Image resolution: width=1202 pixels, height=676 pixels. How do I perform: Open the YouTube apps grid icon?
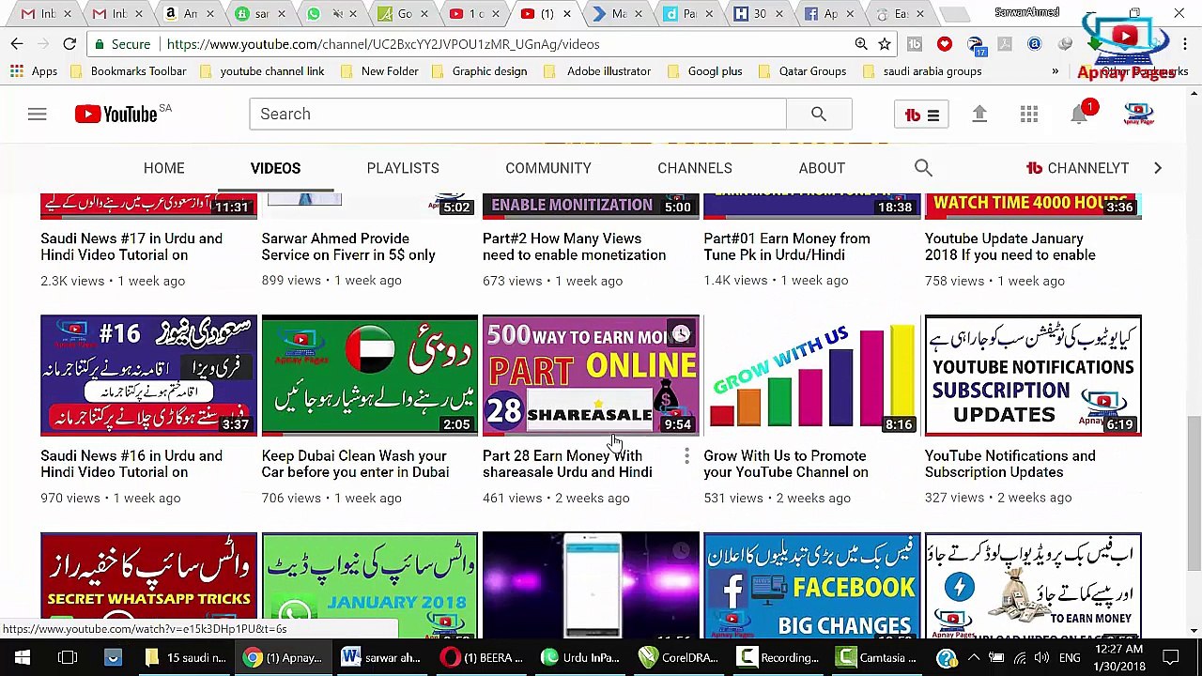(1029, 115)
